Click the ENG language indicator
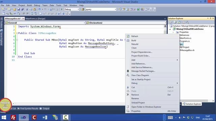This screenshot has height=121, width=216. coord(198,118)
